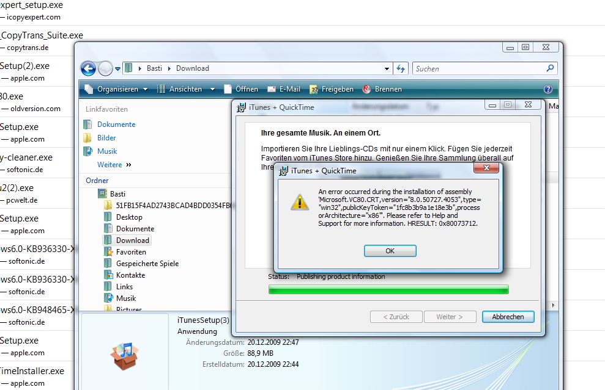
Task: Click the Setup(2).exe download entry
Action: tap(24, 66)
